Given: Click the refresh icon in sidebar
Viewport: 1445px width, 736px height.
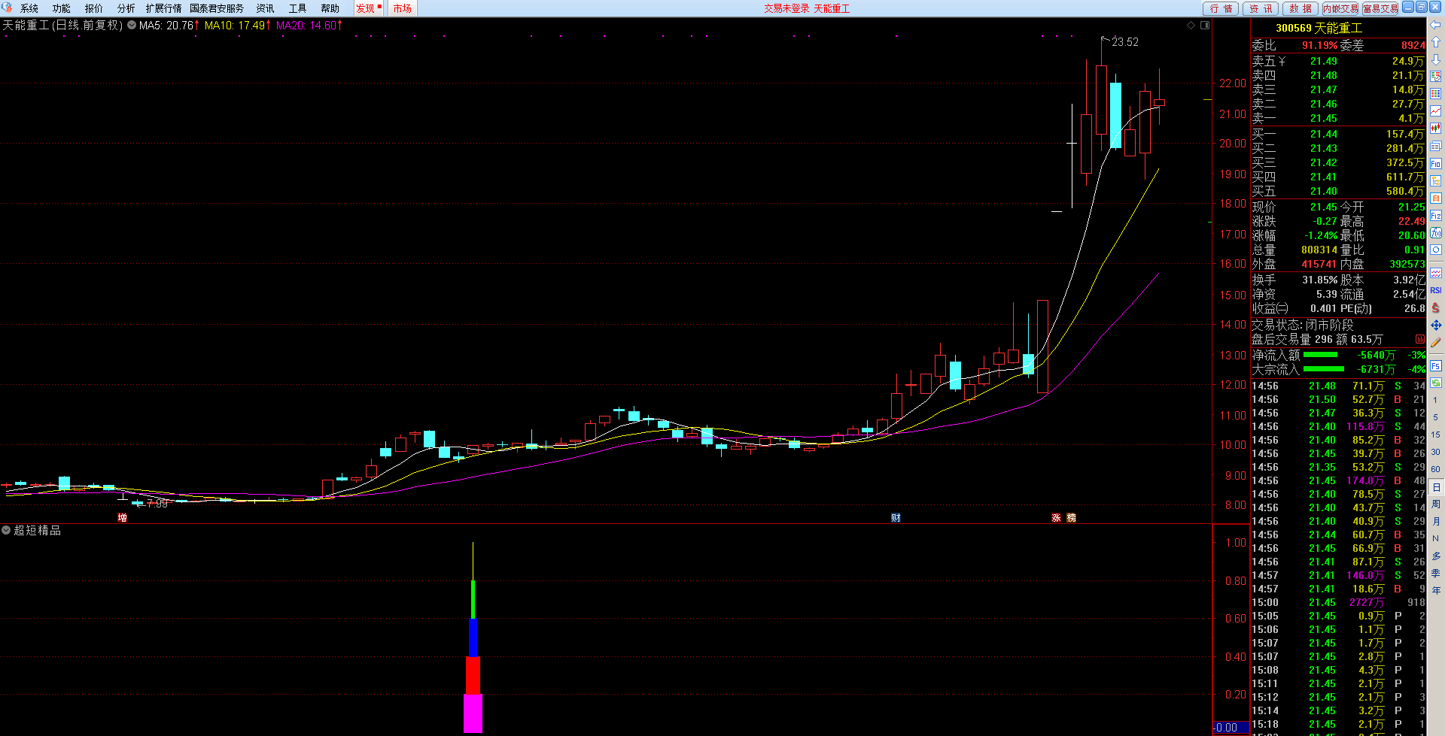Looking at the screenshot, I should tap(1436, 250).
